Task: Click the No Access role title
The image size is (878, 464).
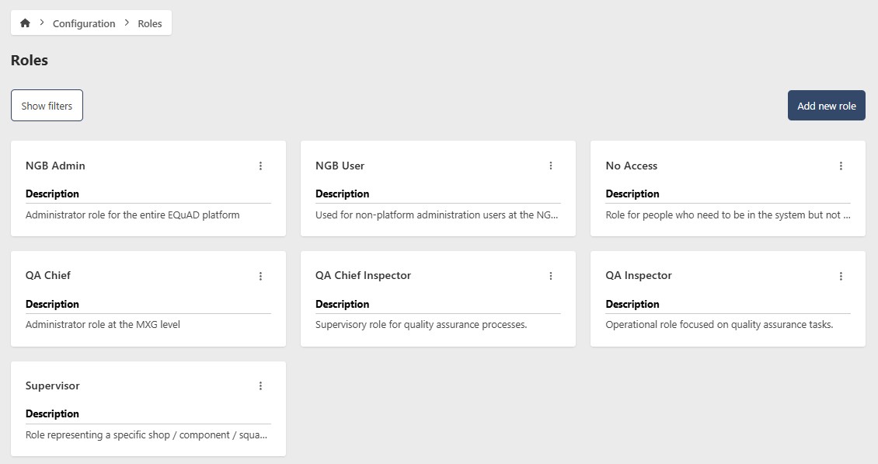Action: click(631, 166)
